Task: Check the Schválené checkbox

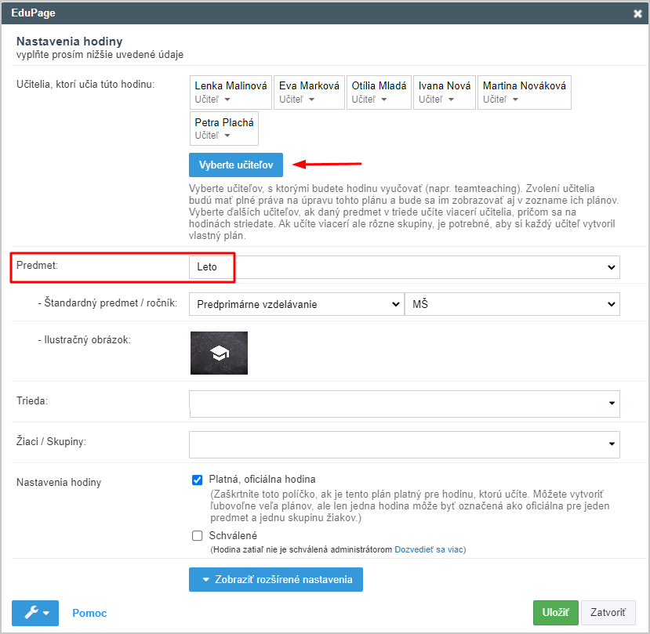Action: pyautogui.click(x=198, y=536)
